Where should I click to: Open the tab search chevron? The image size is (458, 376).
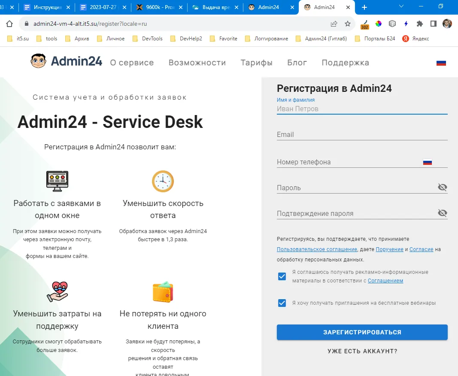pos(401,6)
